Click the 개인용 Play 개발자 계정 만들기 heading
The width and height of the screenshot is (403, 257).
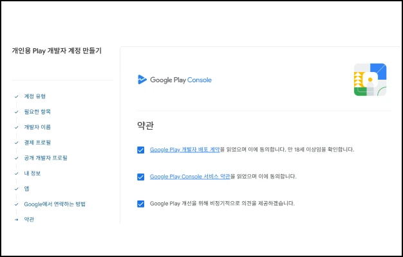click(x=57, y=51)
